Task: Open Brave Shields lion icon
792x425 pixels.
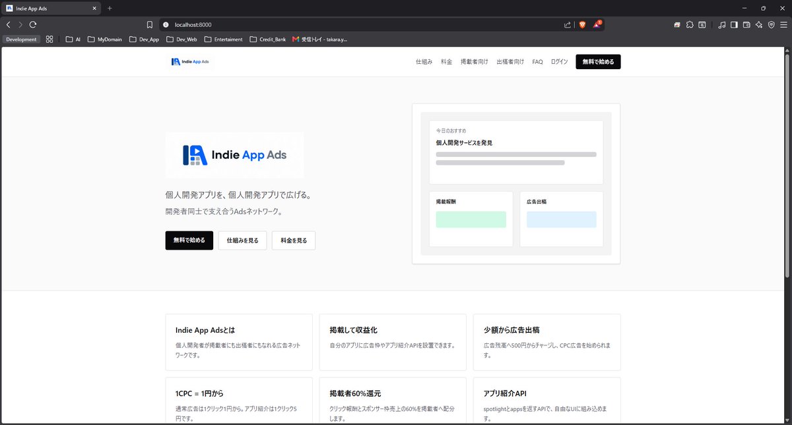Action: pyautogui.click(x=583, y=24)
